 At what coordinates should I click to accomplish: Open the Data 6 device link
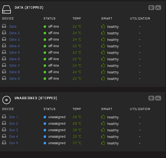click(14, 59)
